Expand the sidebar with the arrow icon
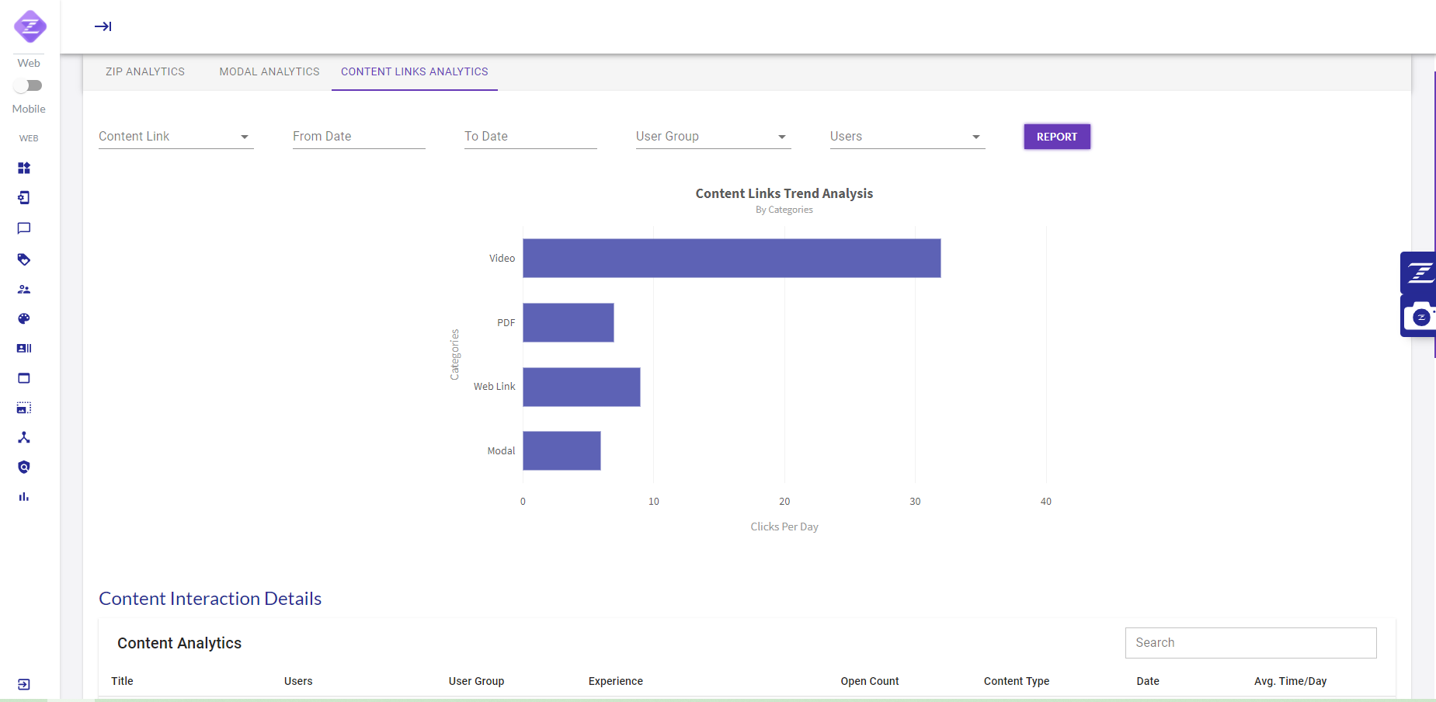1436x702 pixels. pos(103,26)
